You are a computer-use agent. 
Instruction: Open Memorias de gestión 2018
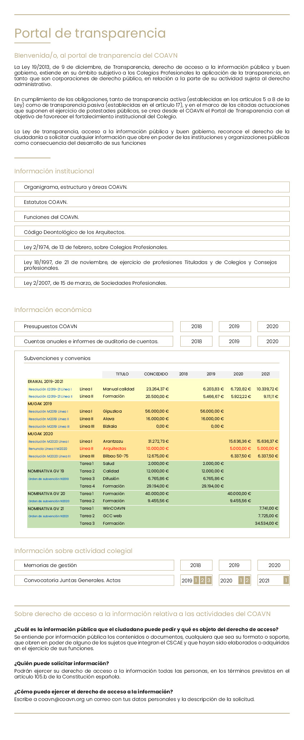[196, 565]
